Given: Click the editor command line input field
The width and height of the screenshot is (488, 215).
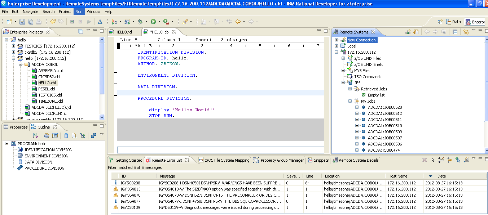Looking at the screenshot, I should click(x=221, y=150).
